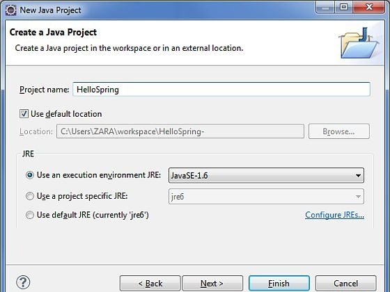Expand the jre6 project specific JRE combo

pos(266,196)
